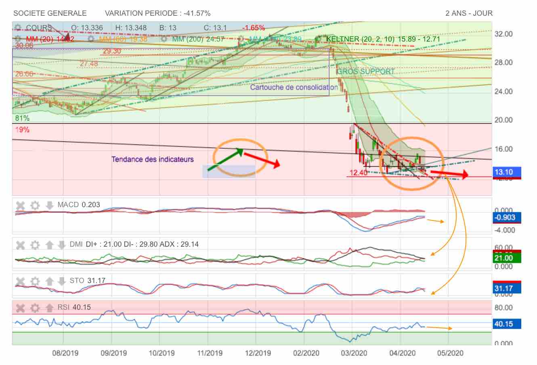Screen dimensions: 537x365
Task: Move the MACD panel down
Action: click(50, 206)
